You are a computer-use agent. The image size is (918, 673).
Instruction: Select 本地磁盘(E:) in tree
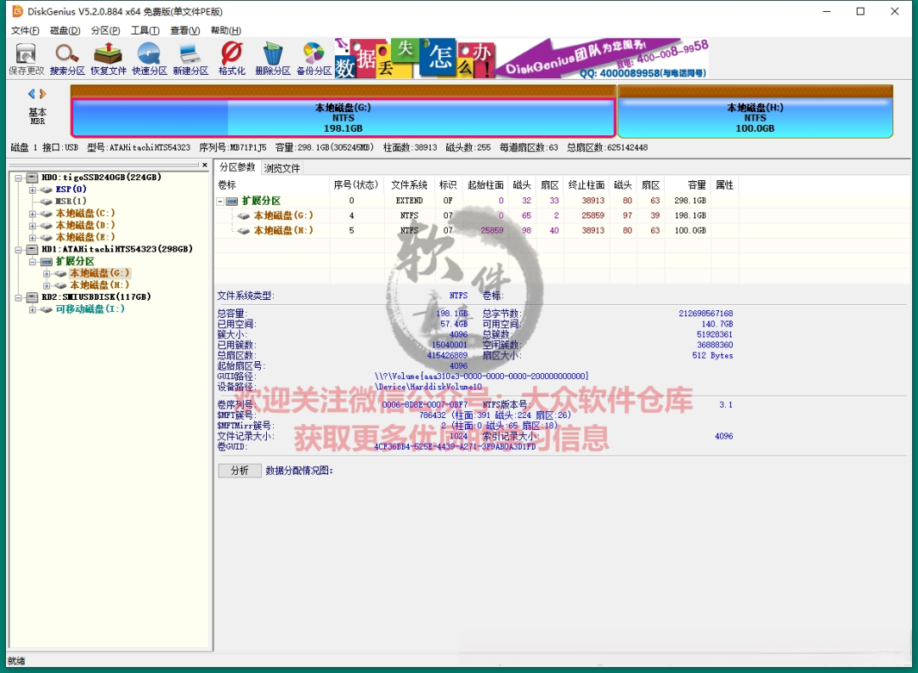click(x=86, y=238)
